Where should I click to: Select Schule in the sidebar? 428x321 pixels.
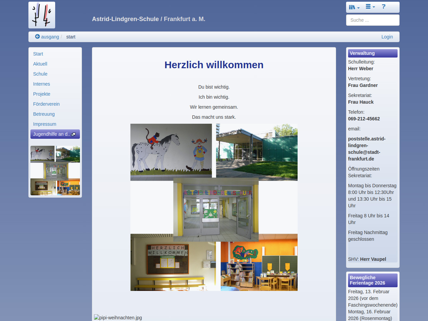pos(40,74)
